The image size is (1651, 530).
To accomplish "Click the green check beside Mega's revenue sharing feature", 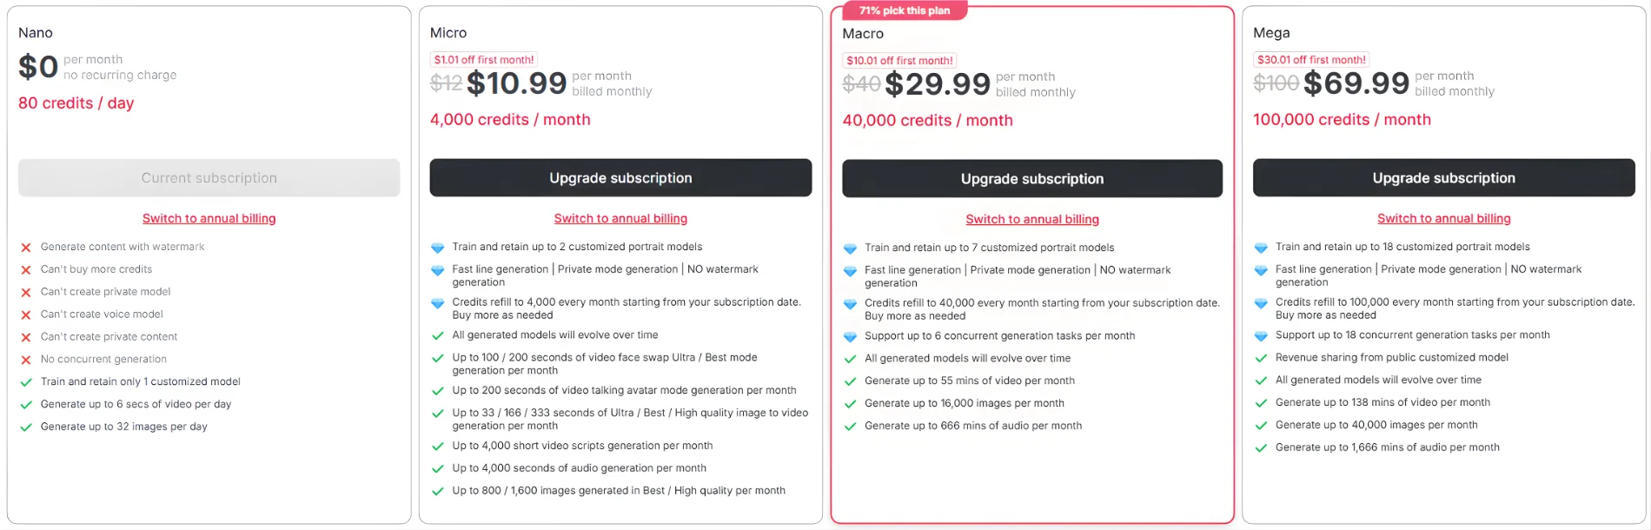I will tap(1261, 357).
